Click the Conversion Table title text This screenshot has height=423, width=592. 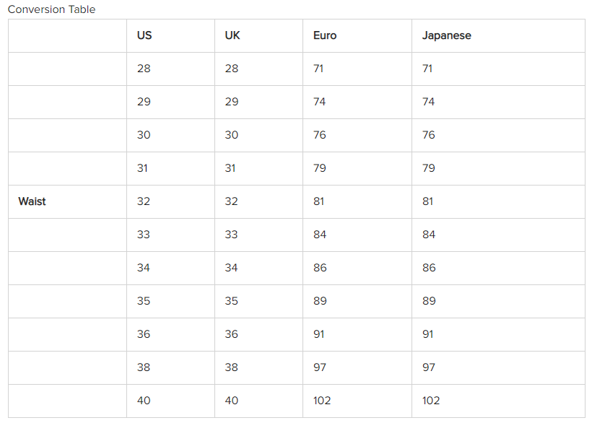[51, 9]
